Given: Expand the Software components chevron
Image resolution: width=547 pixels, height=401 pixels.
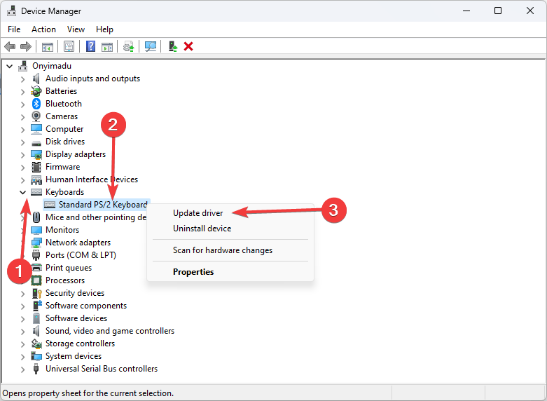Looking at the screenshot, I should (22, 306).
